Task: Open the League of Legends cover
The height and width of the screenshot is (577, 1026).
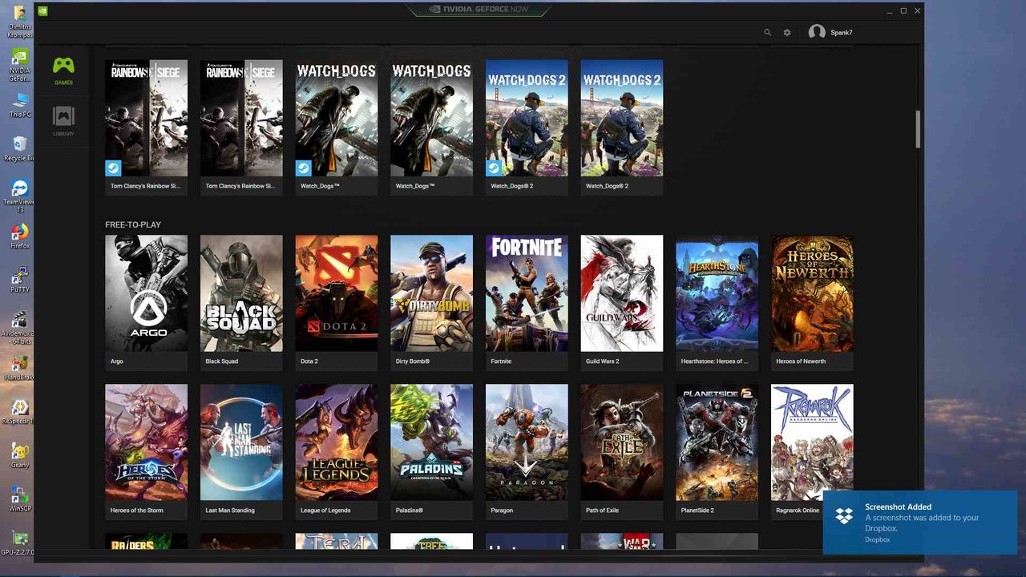Action: (x=337, y=442)
